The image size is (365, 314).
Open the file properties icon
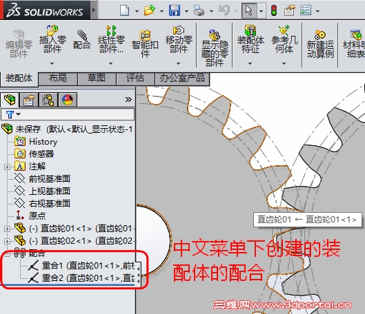click(290, 10)
